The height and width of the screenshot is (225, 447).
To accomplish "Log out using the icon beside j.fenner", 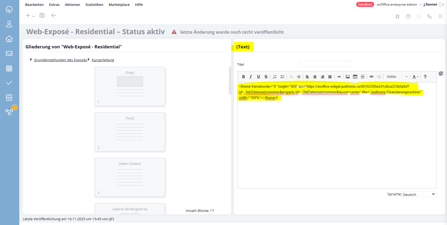I will click(x=442, y=5).
